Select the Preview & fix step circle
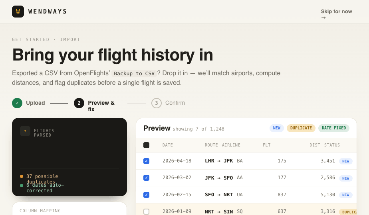 pos(79,103)
